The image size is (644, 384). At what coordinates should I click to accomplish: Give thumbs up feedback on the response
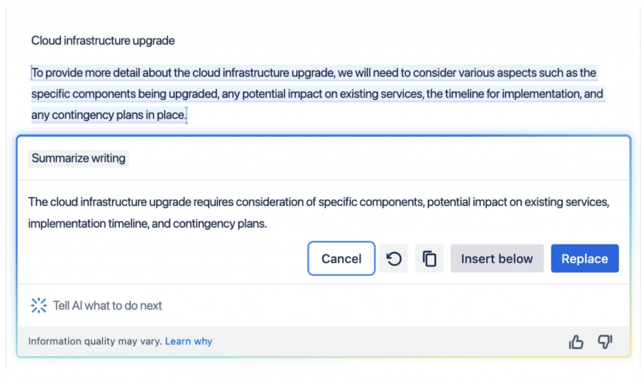[x=575, y=342]
